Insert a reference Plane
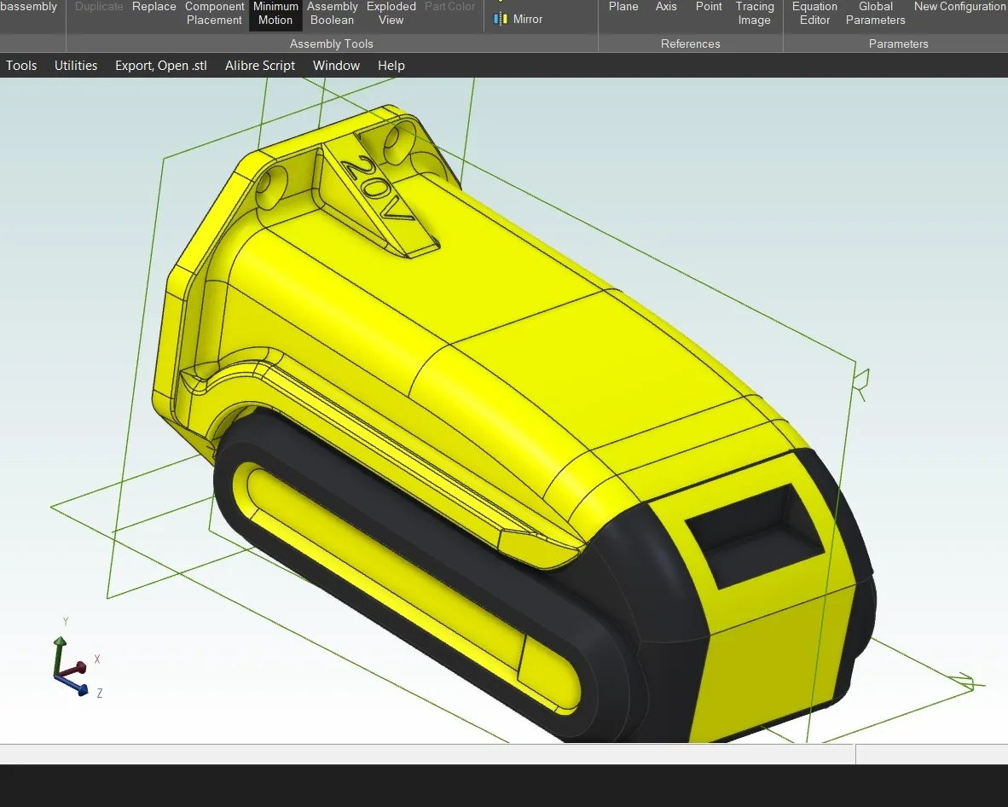Screen dimensions: 1008x807 coord(623,7)
